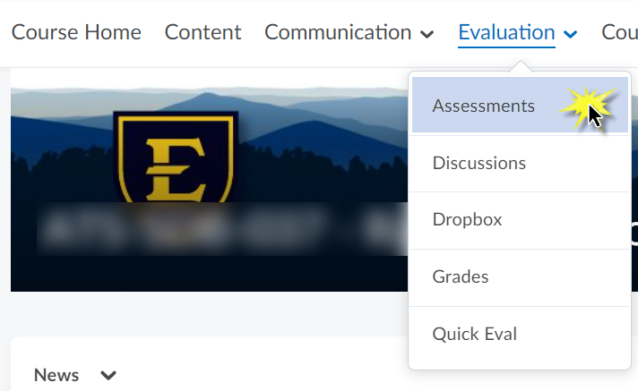This screenshot has height=391, width=638.
Task: Click the News widget heading text
Action: click(x=56, y=375)
